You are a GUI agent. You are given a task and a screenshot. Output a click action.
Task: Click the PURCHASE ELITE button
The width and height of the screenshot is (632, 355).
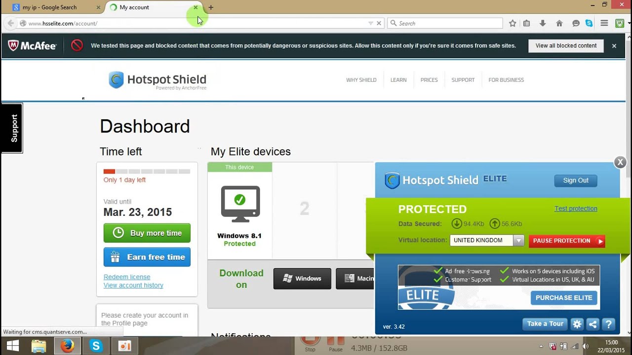(564, 298)
